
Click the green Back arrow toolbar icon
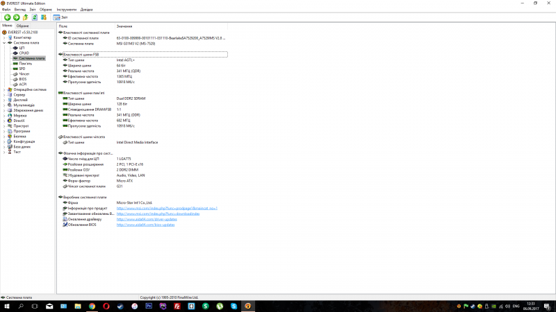tap(7, 17)
